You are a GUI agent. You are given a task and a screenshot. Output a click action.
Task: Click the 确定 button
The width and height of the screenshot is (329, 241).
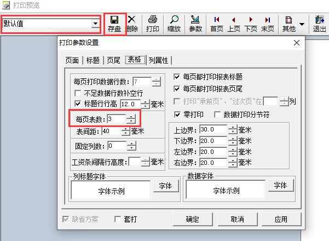point(192,219)
